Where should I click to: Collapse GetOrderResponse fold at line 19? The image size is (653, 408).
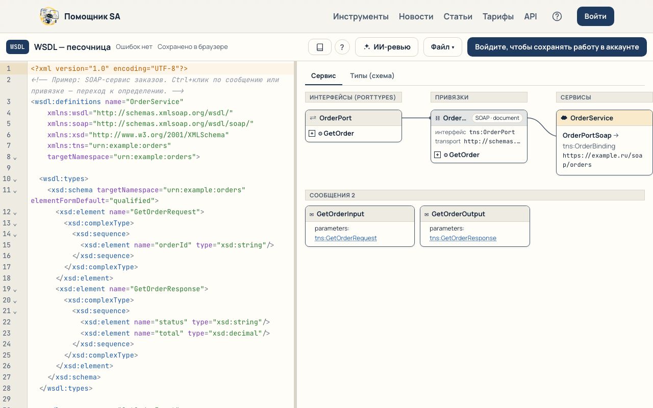pos(15,289)
